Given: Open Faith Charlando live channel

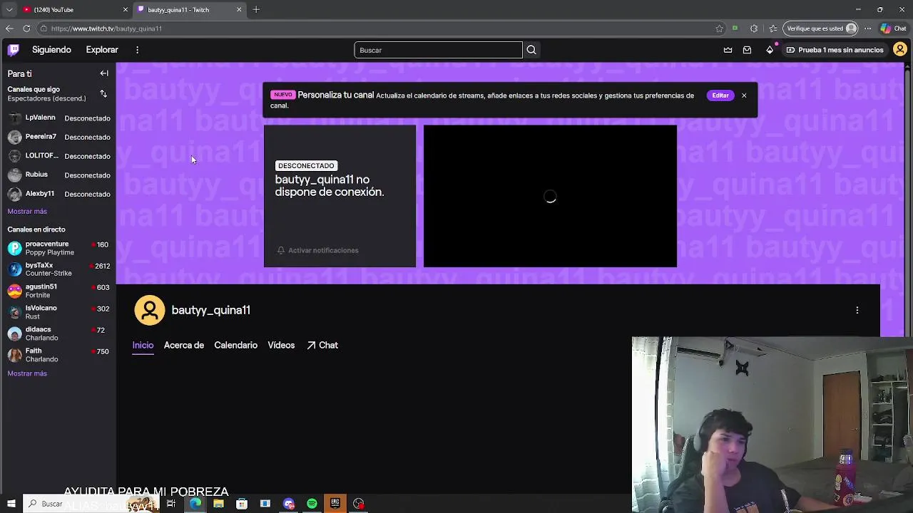Looking at the screenshot, I should click(x=58, y=355).
